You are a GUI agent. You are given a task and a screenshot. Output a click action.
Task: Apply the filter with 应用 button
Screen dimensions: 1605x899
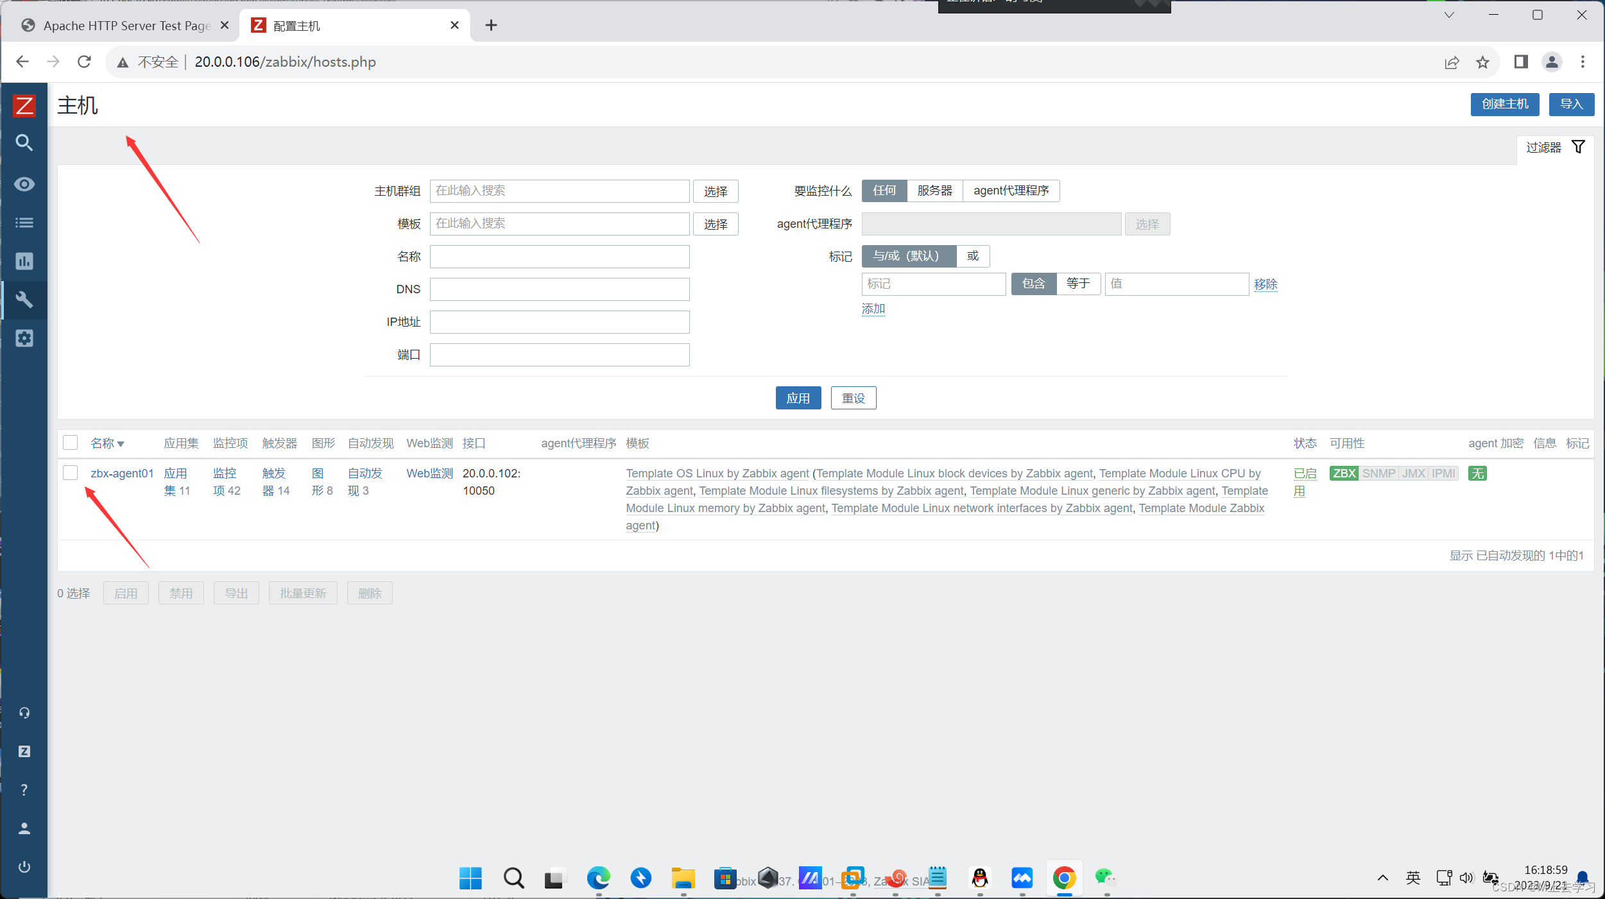[798, 398]
